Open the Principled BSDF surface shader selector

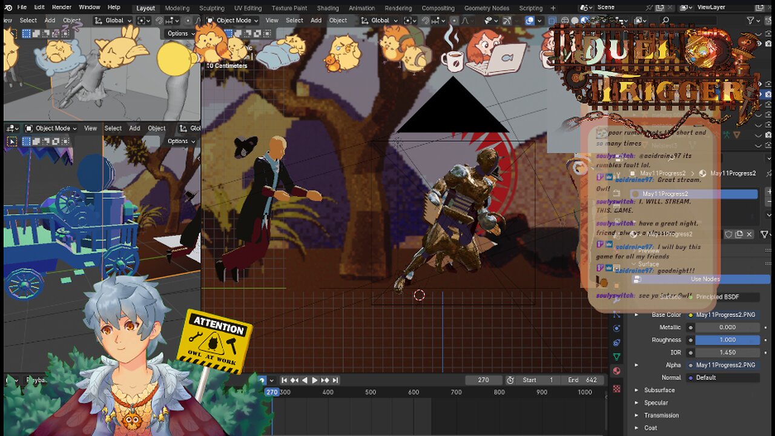pyautogui.click(x=724, y=297)
